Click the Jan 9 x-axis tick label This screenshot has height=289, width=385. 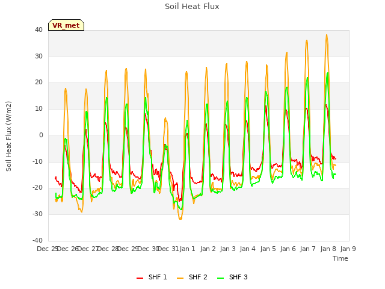348,249
